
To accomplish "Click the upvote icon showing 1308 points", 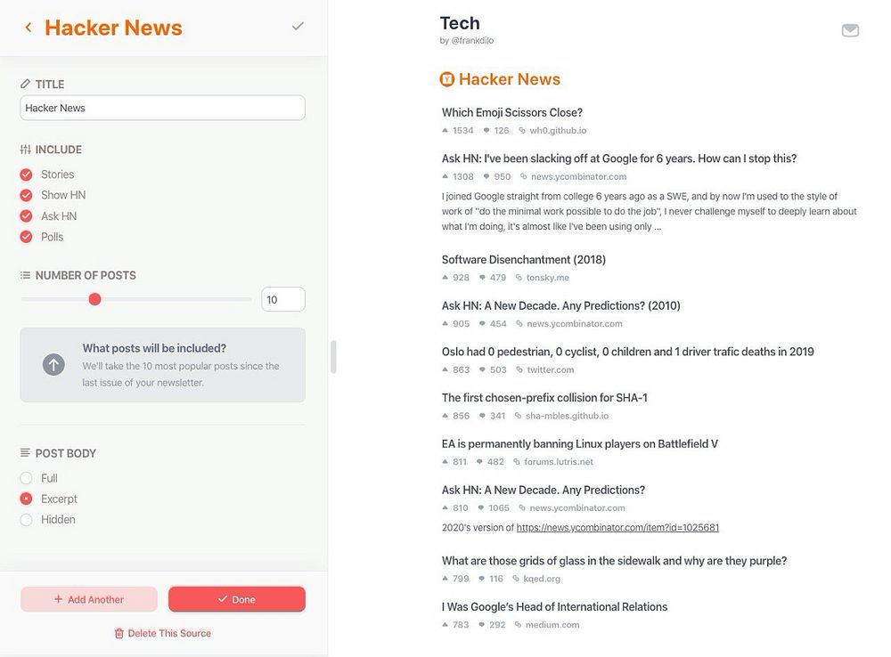I will point(445,176).
